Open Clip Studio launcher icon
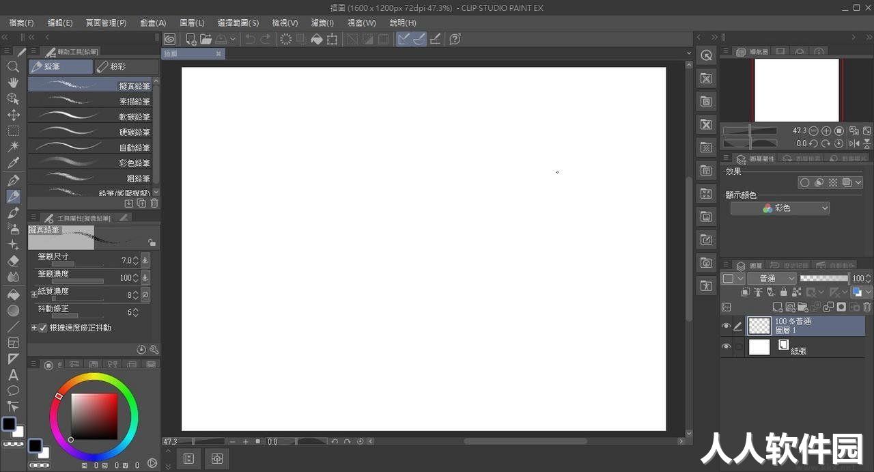 point(169,39)
